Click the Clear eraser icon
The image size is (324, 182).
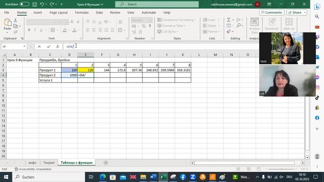click(x=229, y=31)
